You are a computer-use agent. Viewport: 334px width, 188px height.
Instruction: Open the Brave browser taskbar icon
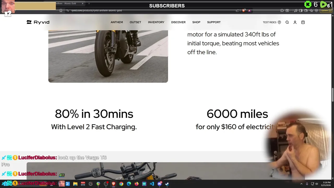[114, 184]
